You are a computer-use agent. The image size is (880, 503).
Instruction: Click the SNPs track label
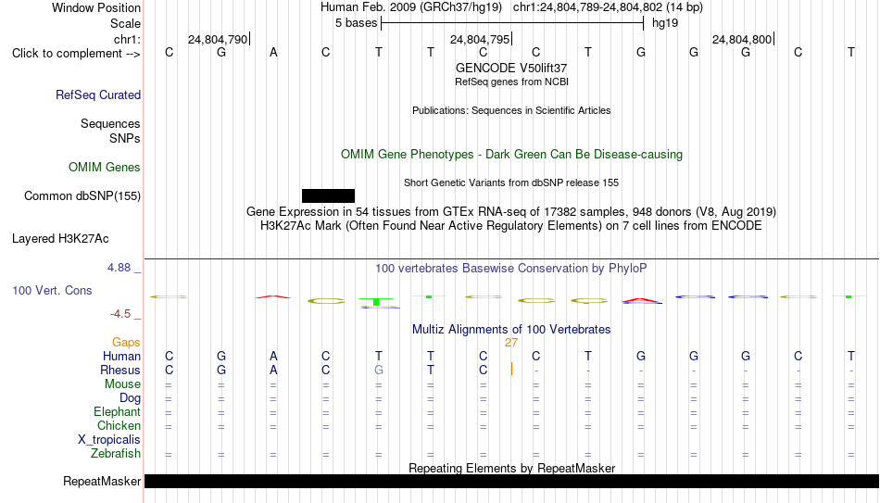pyautogui.click(x=125, y=138)
